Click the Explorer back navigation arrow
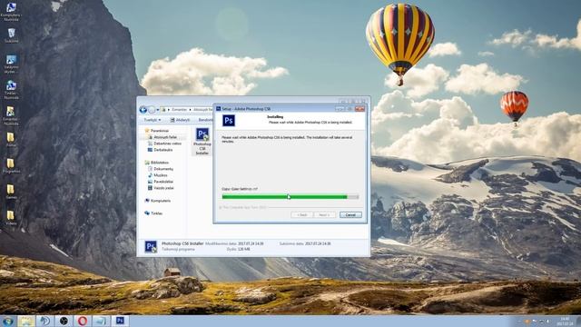 [143, 109]
